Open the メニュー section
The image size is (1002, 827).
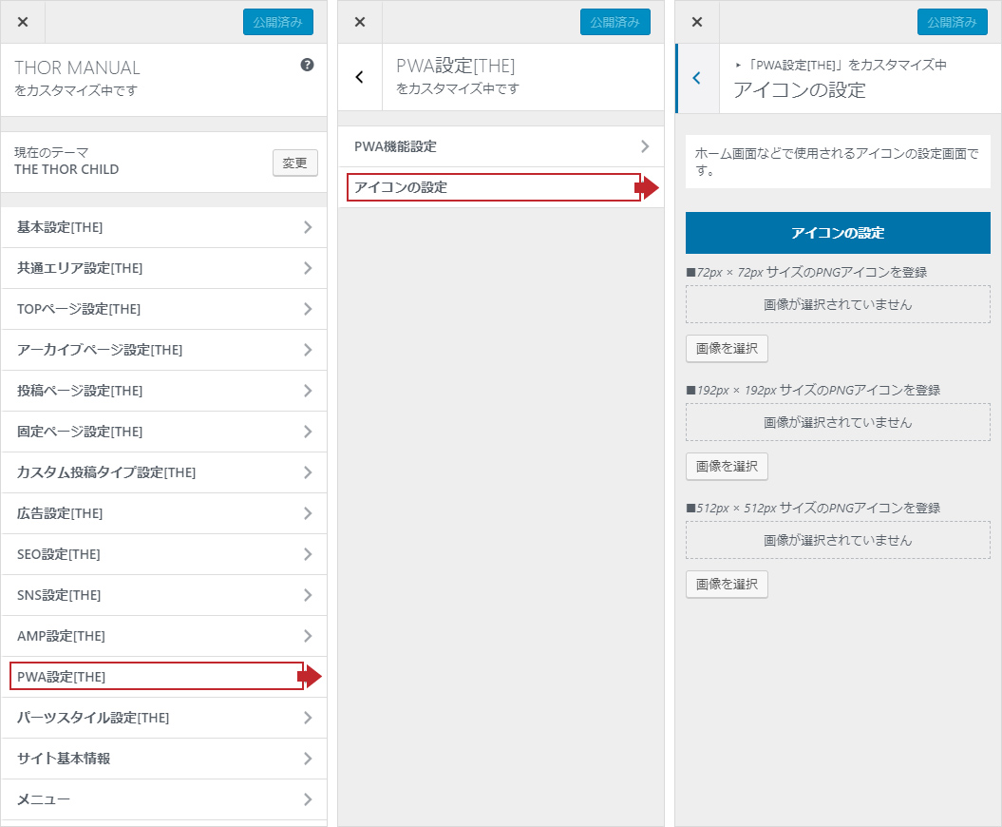tap(163, 799)
